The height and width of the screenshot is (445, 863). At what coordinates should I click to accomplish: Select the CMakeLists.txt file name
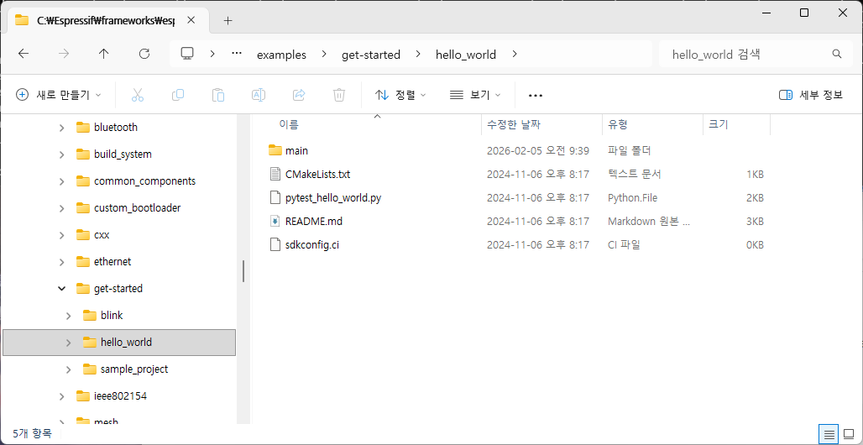(x=318, y=175)
